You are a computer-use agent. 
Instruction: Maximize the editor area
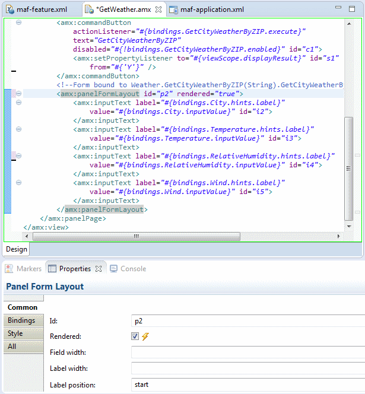352,9
